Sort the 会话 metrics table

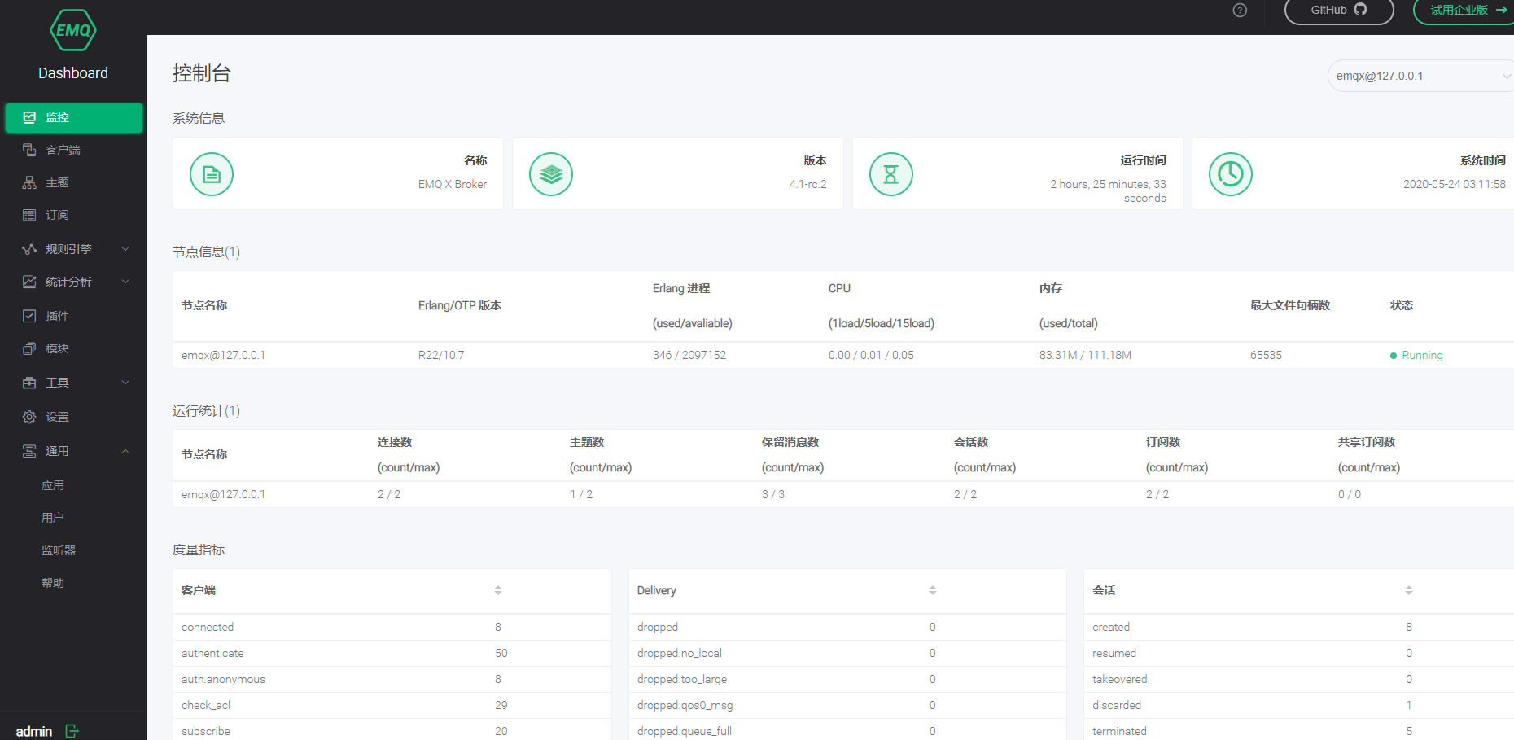[x=1409, y=590]
